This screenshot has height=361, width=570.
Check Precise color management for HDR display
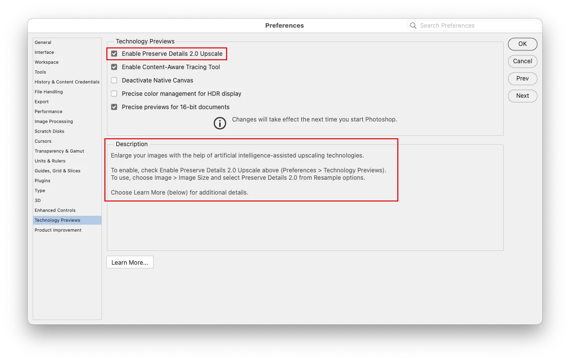click(114, 94)
